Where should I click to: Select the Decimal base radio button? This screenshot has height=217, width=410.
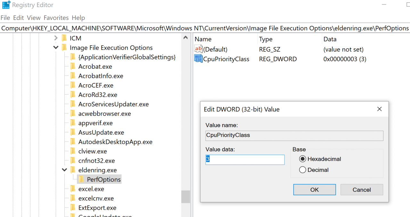pyautogui.click(x=302, y=170)
